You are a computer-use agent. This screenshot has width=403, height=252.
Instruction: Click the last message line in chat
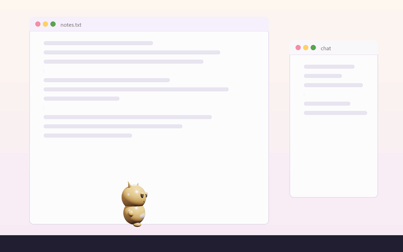pyautogui.click(x=335, y=113)
